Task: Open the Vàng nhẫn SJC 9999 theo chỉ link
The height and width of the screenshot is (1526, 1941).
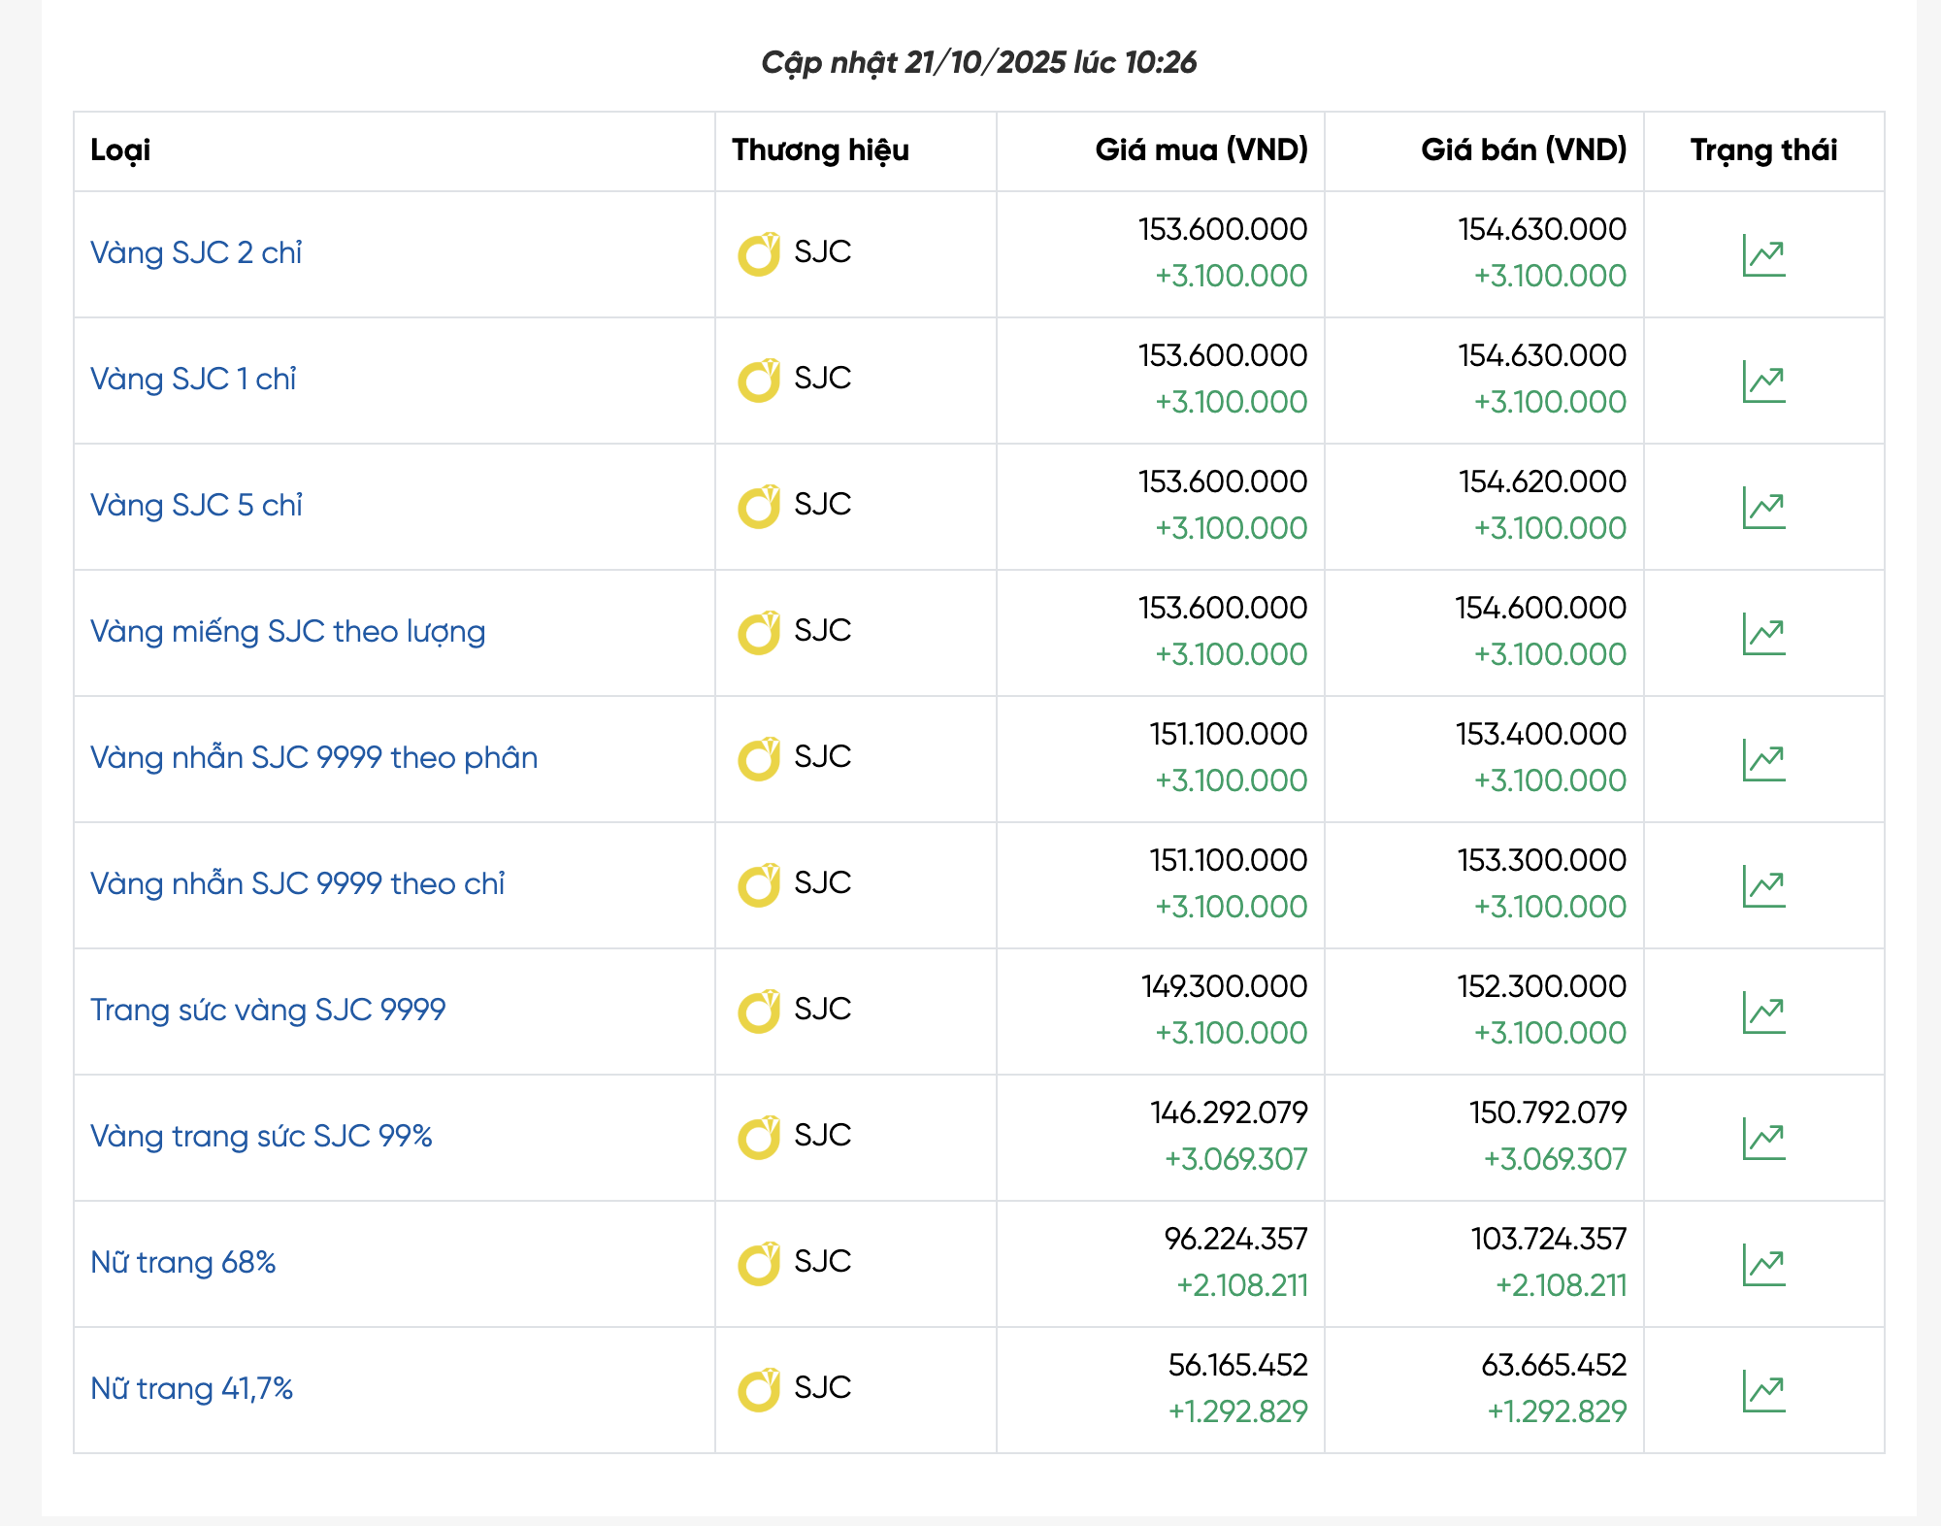Action: click(297, 883)
